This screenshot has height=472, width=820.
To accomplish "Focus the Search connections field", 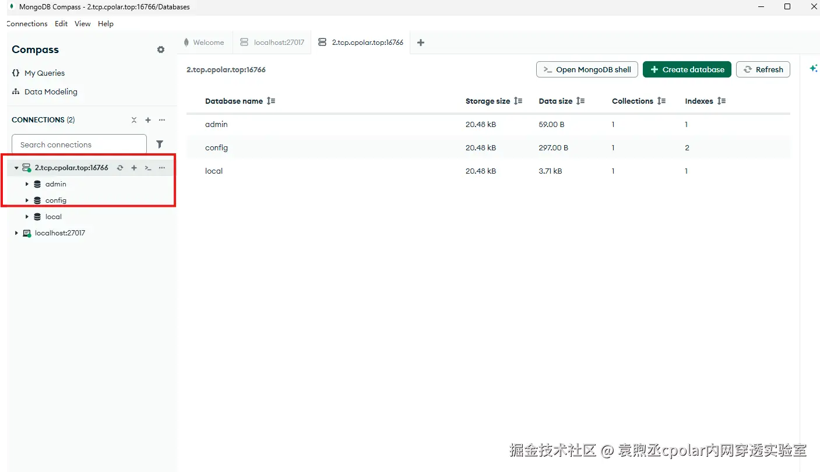I will tap(79, 145).
